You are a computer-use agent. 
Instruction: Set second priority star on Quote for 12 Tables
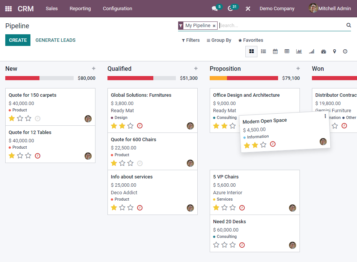pos(20,156)
